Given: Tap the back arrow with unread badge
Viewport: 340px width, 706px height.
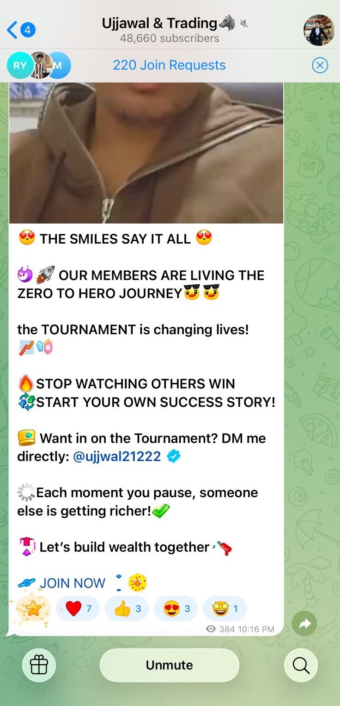Looking at the screenshot, I should pos(21,30).
